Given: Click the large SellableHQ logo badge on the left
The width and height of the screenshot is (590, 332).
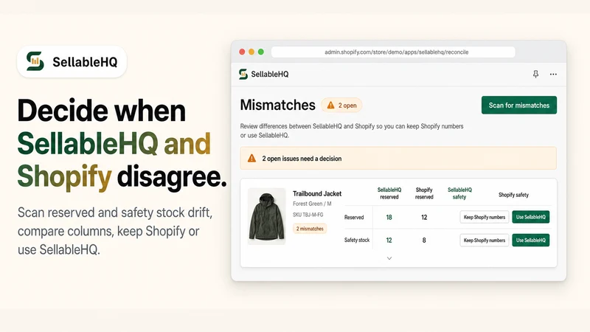Looking at the screenshot, I should click(72, 62).
